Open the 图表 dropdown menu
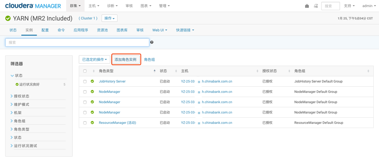Viewport: 379px width, 161px height. pyautogui.click(x=146, y=6)
